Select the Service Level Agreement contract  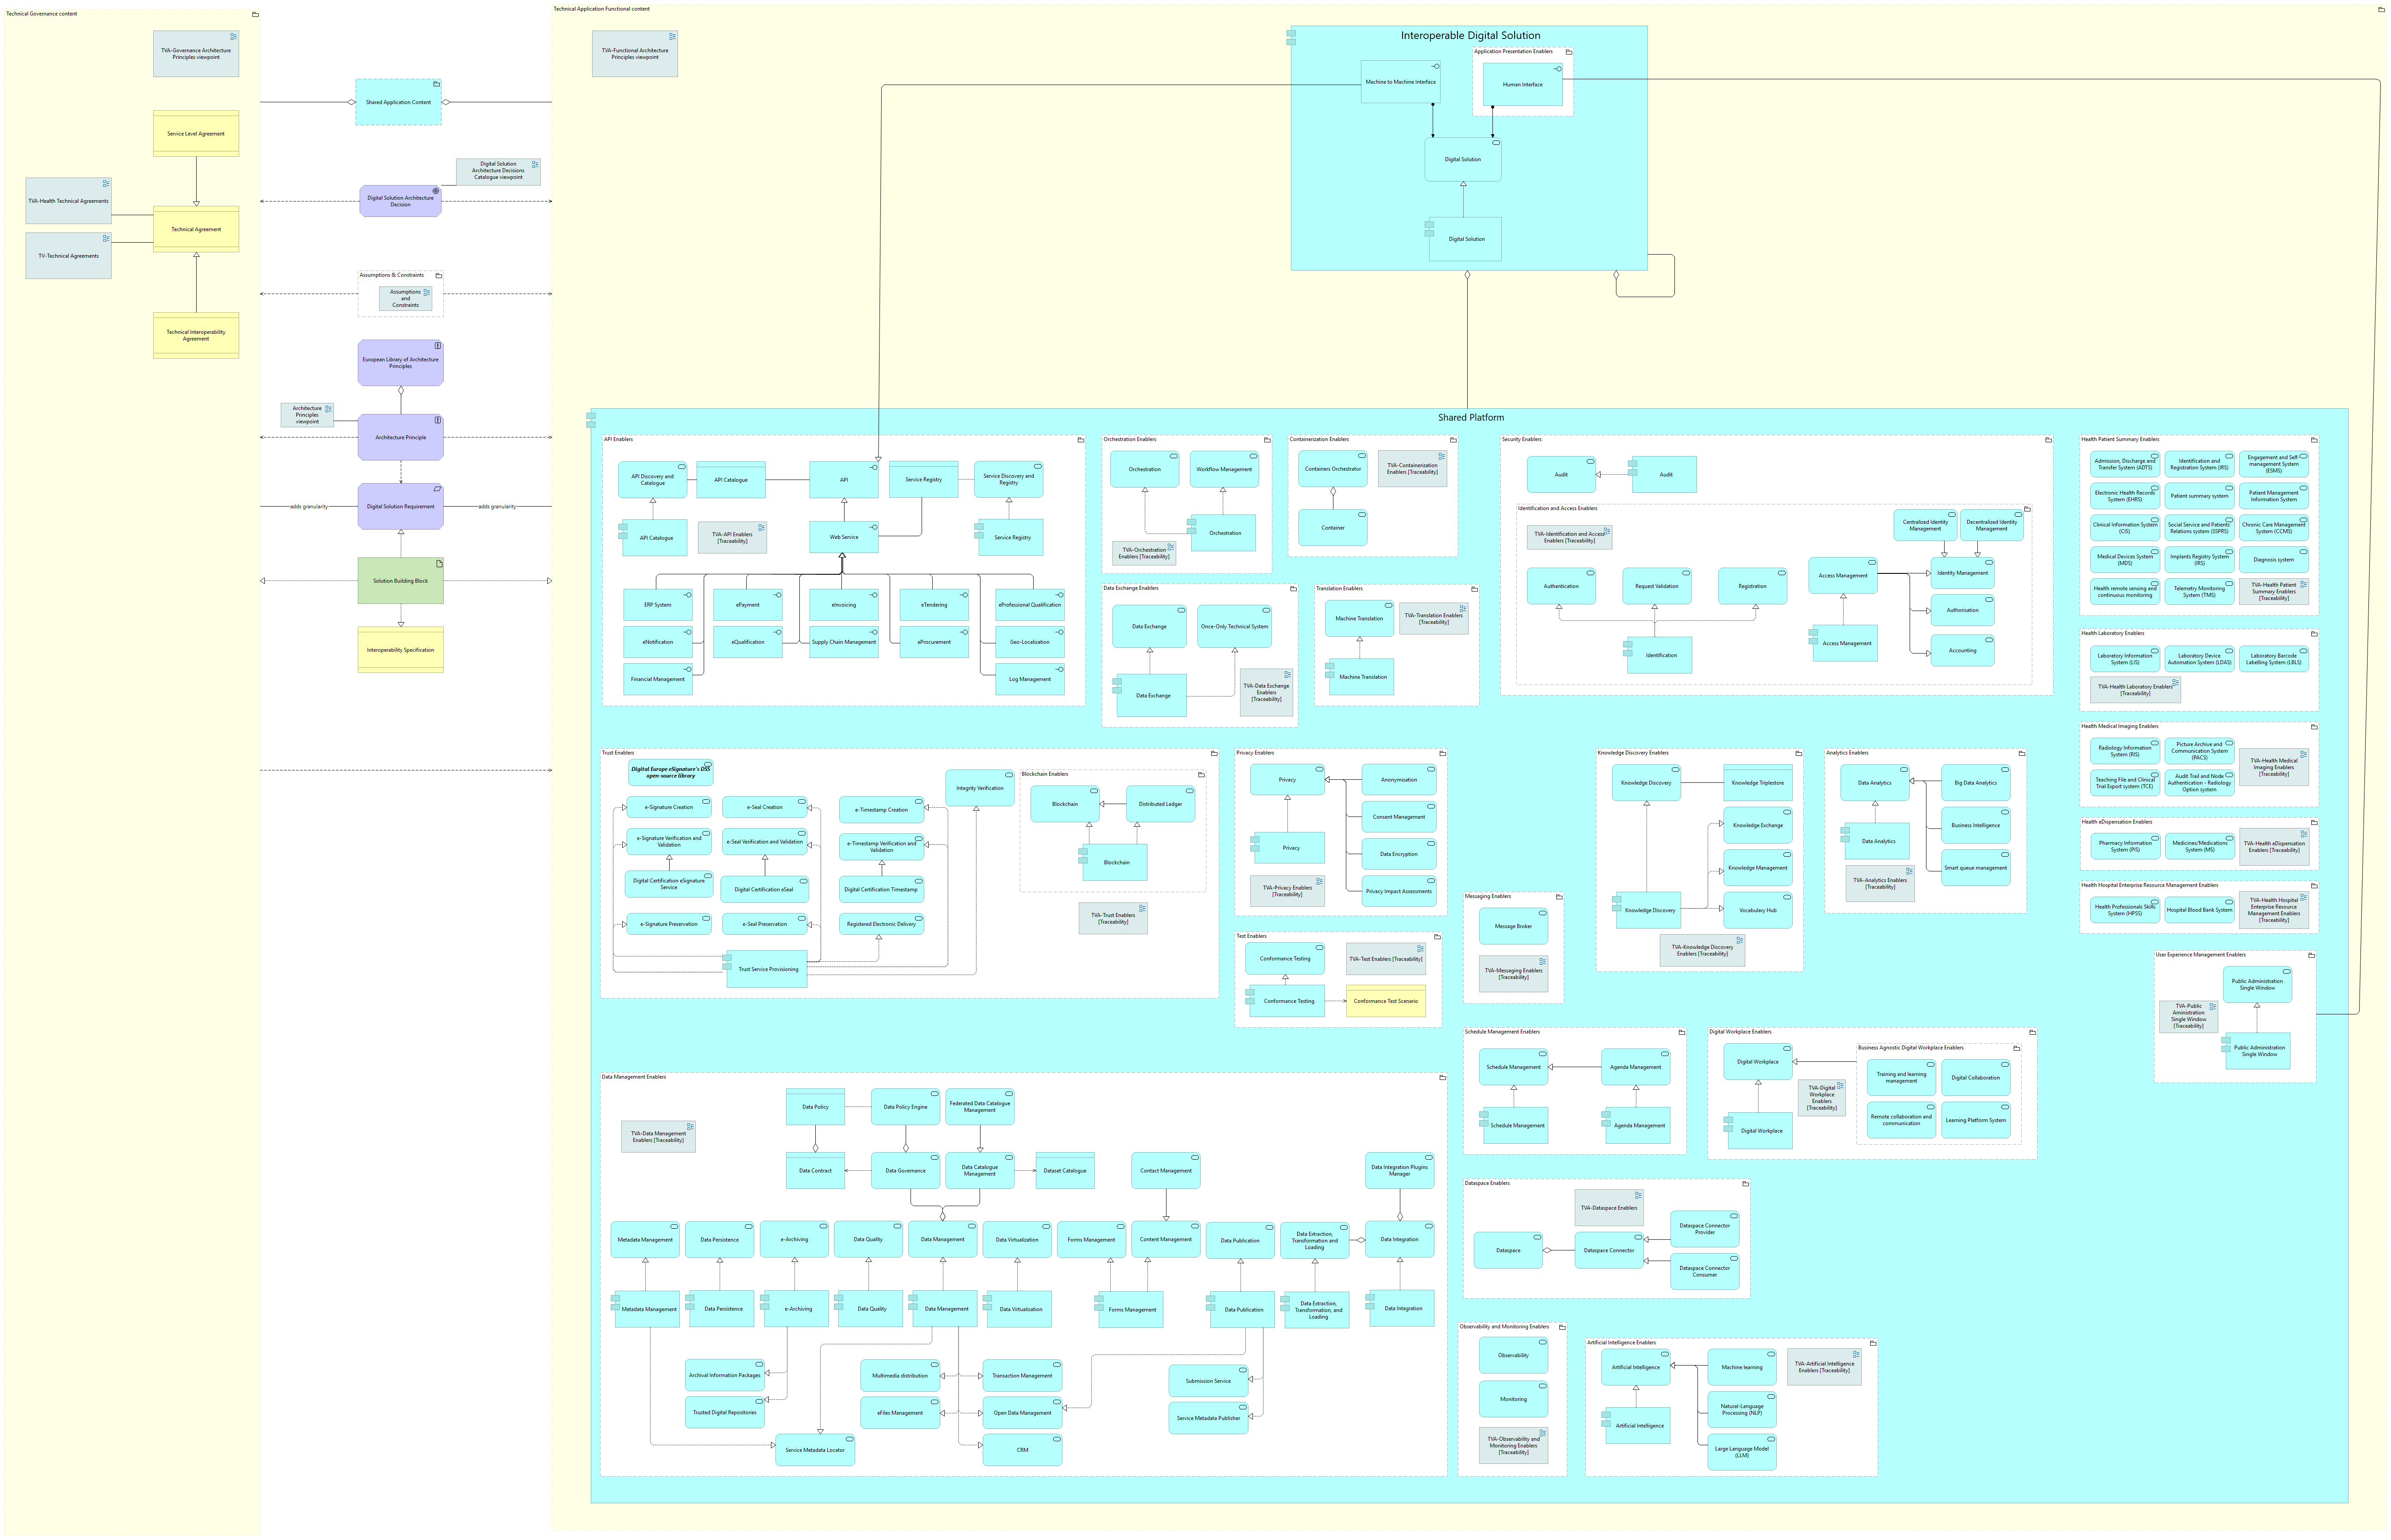(x=196, y=134)
